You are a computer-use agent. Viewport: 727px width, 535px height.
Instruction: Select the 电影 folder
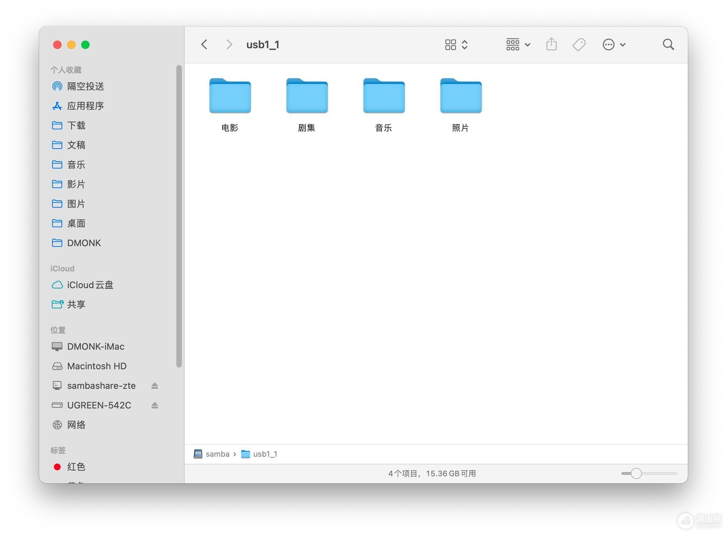pos(230,105)
